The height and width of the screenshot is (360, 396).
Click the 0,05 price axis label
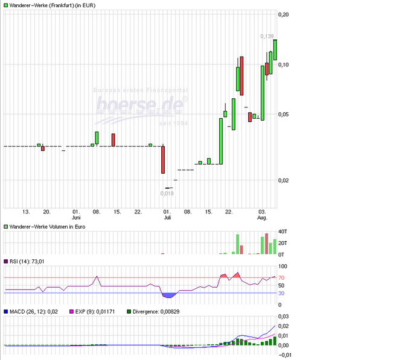(283, 115)
